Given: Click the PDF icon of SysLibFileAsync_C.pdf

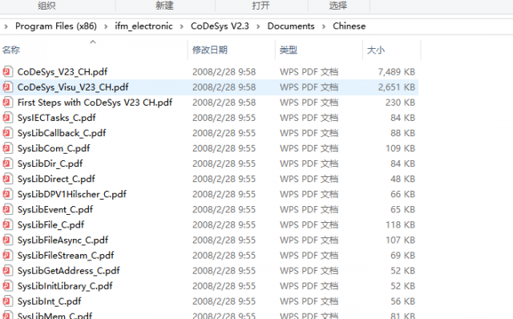Looking at the screenshot, I should point(8,240).
